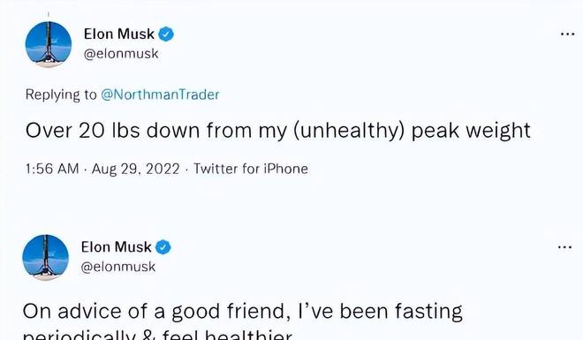This screenshot has width=583, height=340.
Task: Open @elonmusk handle in the reply tweet
Action: pyautogui.click(x=121, y=54)
